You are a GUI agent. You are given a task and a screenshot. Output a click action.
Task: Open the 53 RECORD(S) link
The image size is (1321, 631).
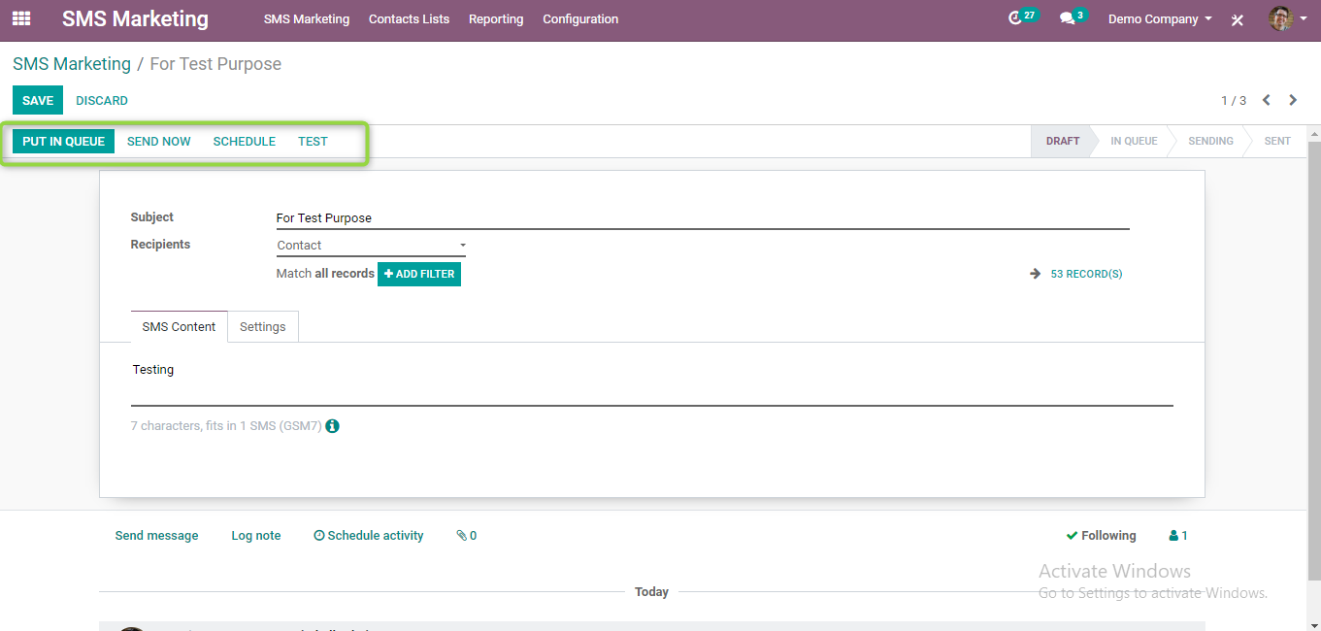coord(1086,274)
